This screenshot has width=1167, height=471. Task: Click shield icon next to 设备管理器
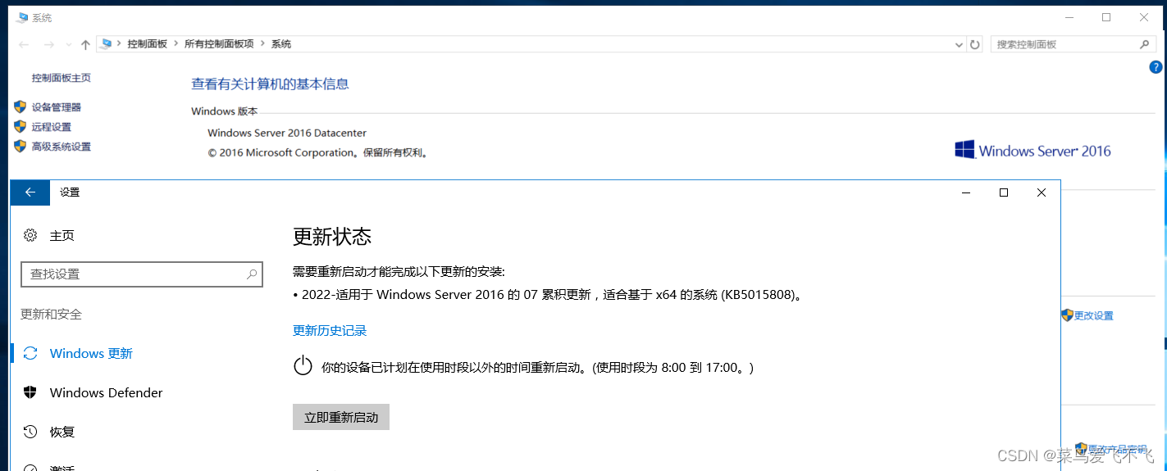click(x=21, y=107)
